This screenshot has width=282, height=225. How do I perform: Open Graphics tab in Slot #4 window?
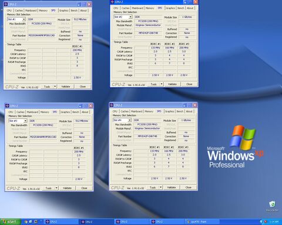tap(169, 111)
